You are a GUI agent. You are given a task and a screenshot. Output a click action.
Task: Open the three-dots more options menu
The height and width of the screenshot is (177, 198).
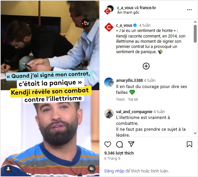(x=189, y=10)
